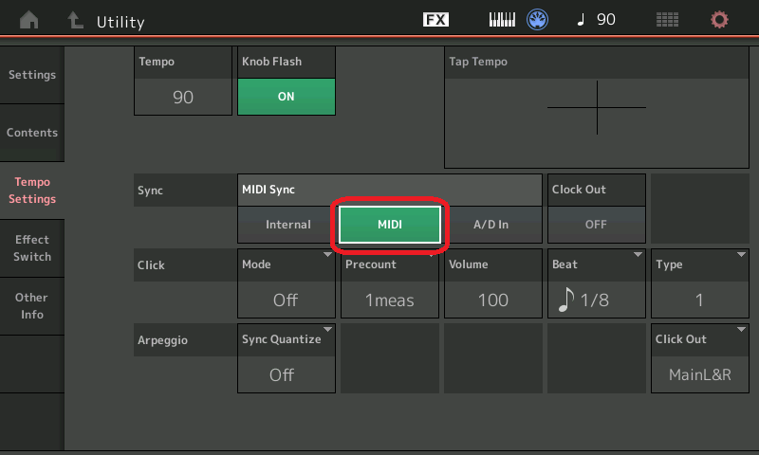Open the Contents tab
The width and height of the screenshot is (759, 455).
[32, 133]
